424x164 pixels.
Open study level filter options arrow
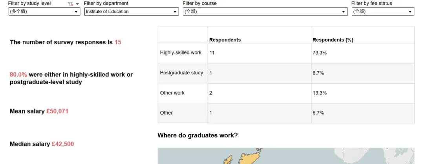click(x=77, y=4)
